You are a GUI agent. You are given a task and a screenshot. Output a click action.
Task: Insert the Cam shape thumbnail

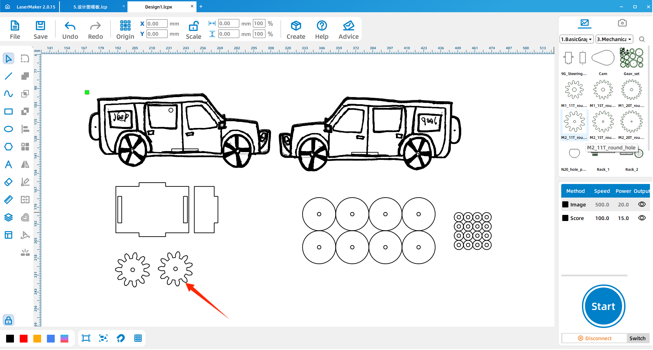603,58
